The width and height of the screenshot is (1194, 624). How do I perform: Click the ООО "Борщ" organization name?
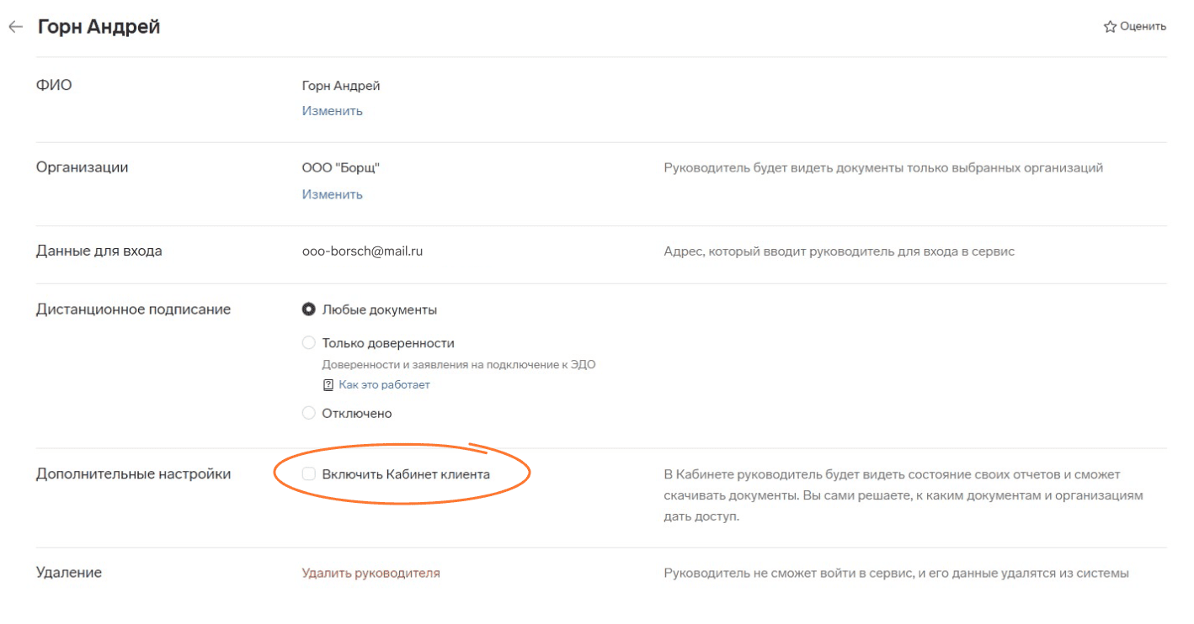(341, 168)
